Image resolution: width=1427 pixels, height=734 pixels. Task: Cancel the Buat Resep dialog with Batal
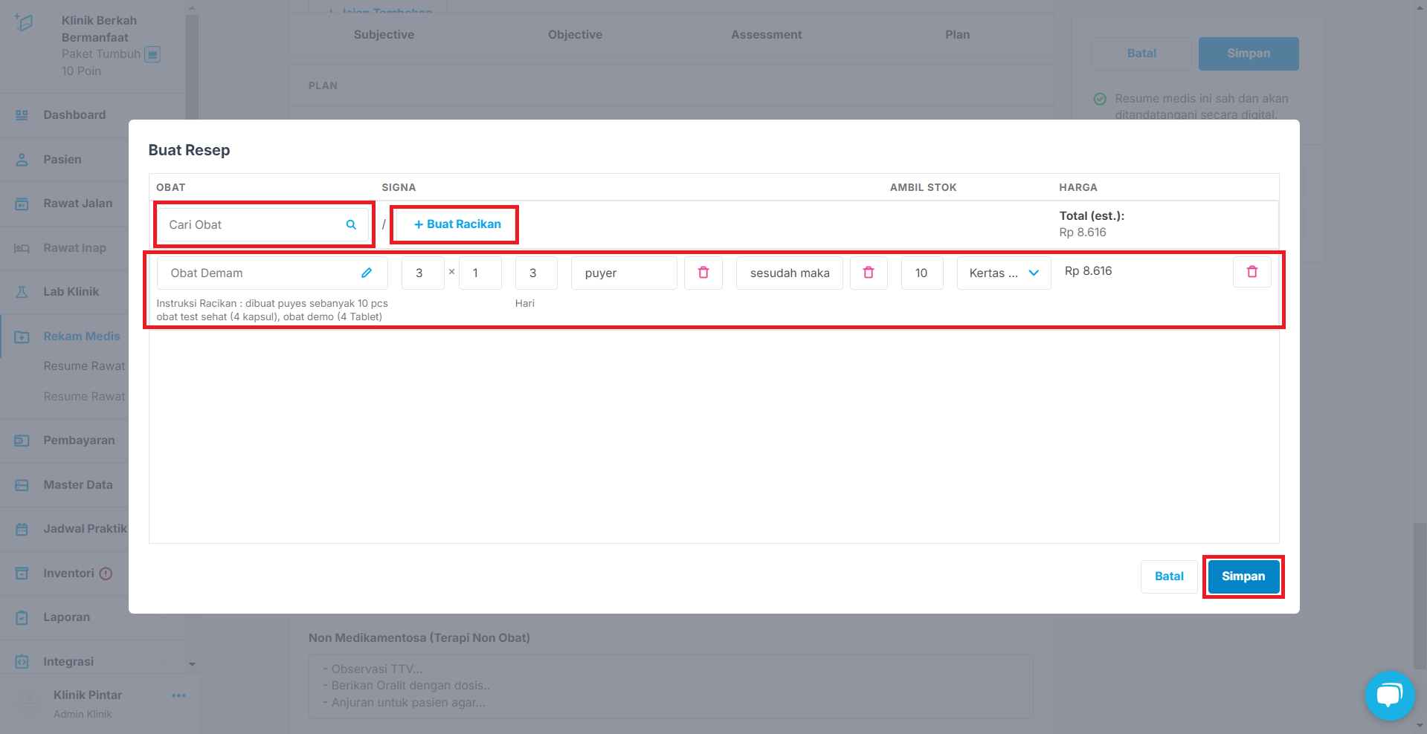1169,577
